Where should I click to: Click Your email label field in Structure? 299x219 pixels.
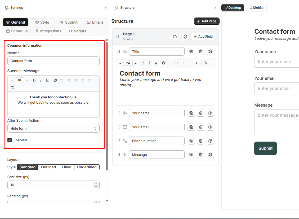coord(157,127)
